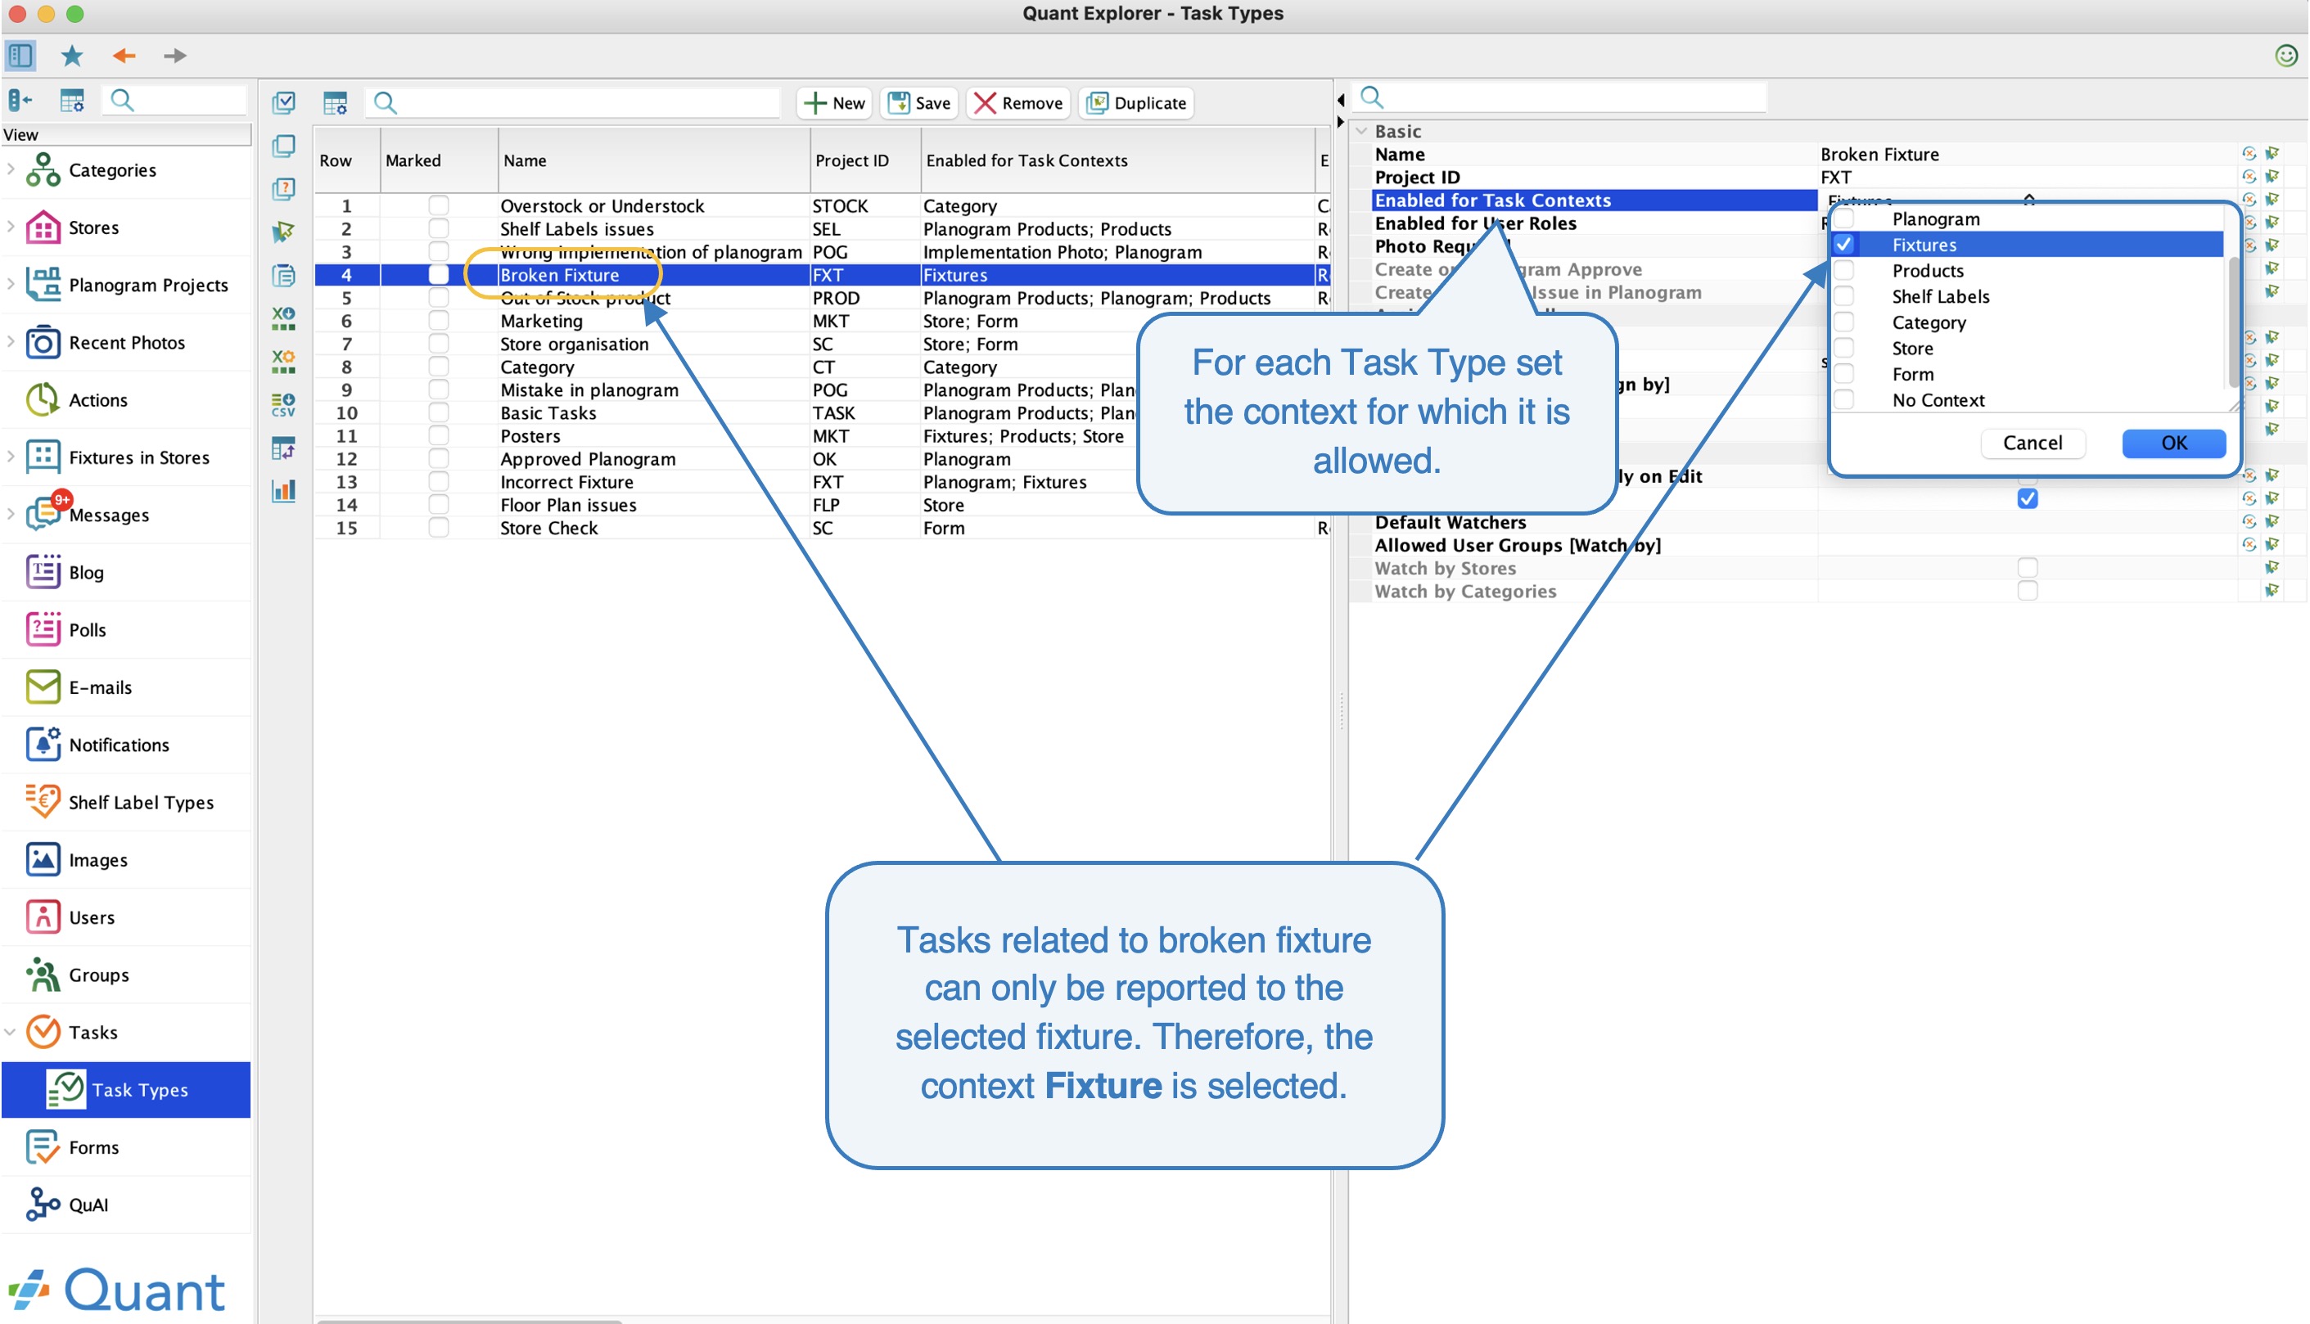Click the table settings icon beside search
Viewport: 2310px width, 1324px height.
point(336,103)
